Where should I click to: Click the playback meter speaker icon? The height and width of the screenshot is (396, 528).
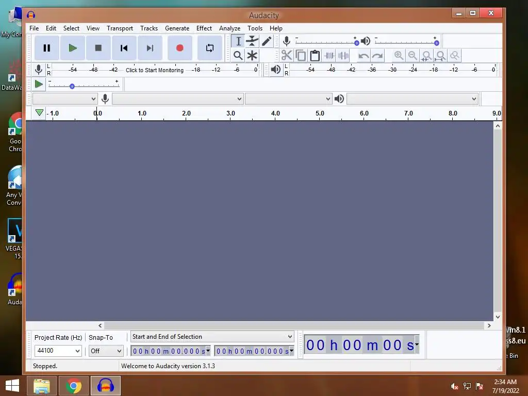coord(276,70)
